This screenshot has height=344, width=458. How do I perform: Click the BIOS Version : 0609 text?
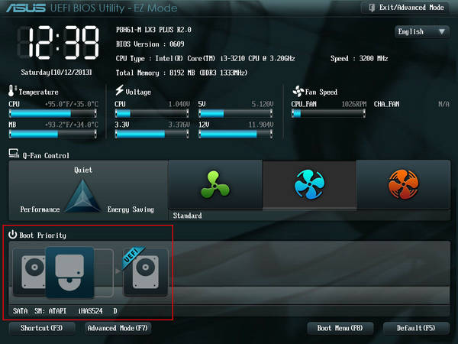[x=150, y=44]
